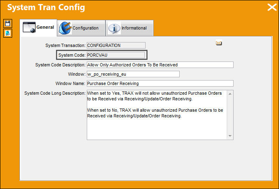Click the envelope mail icon

[x=219, y=43]
